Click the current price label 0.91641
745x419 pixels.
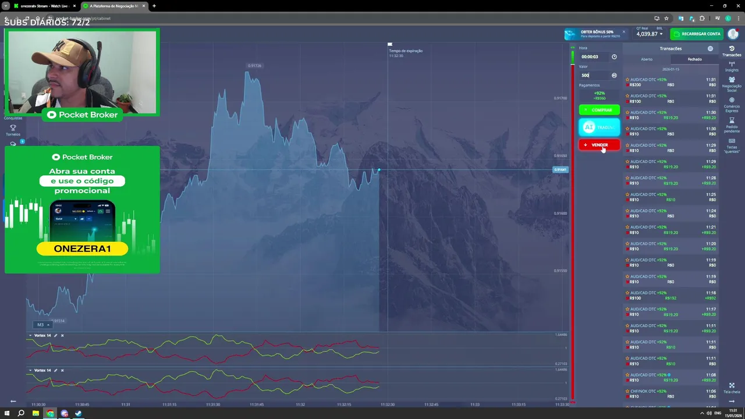click(560, 170)
